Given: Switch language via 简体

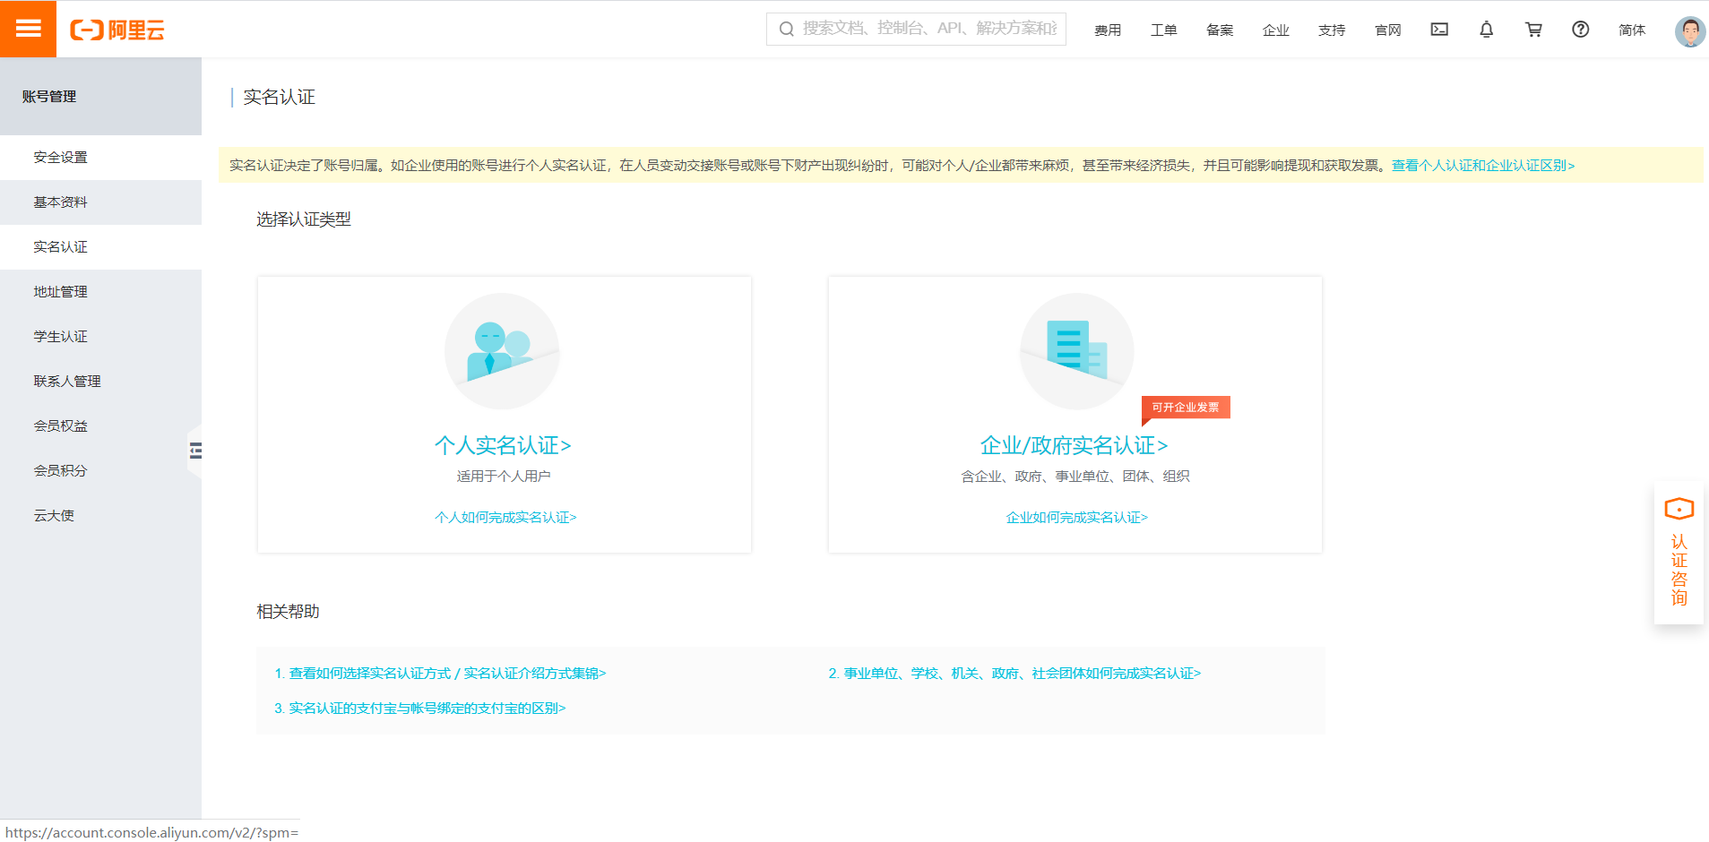Looking at the screenshot, I should pyautogui.click(x=1632, y=30).
